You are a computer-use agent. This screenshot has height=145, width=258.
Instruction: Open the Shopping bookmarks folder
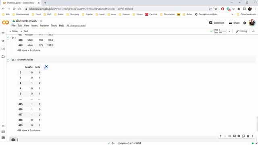pyautogui.click(x=73, y=14)
